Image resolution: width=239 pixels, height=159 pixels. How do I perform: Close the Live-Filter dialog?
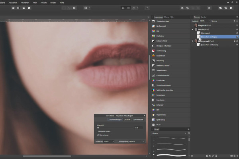pyautogui.click(x=144, y=116)
